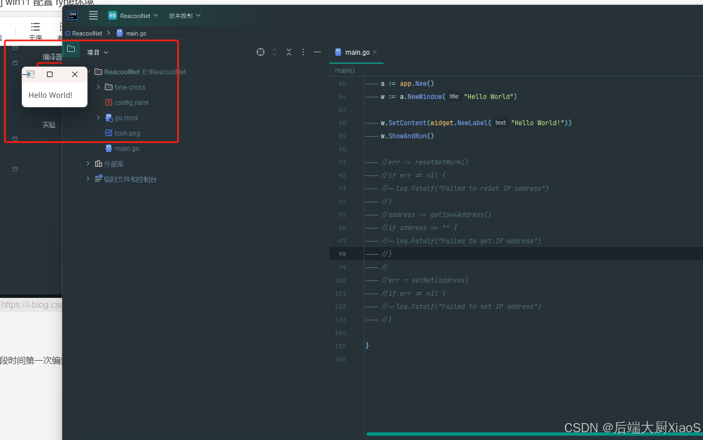Click ReacoolNet in the navigation breadcrumb
The width and height of the screenshot is (703, 440).
84,33
